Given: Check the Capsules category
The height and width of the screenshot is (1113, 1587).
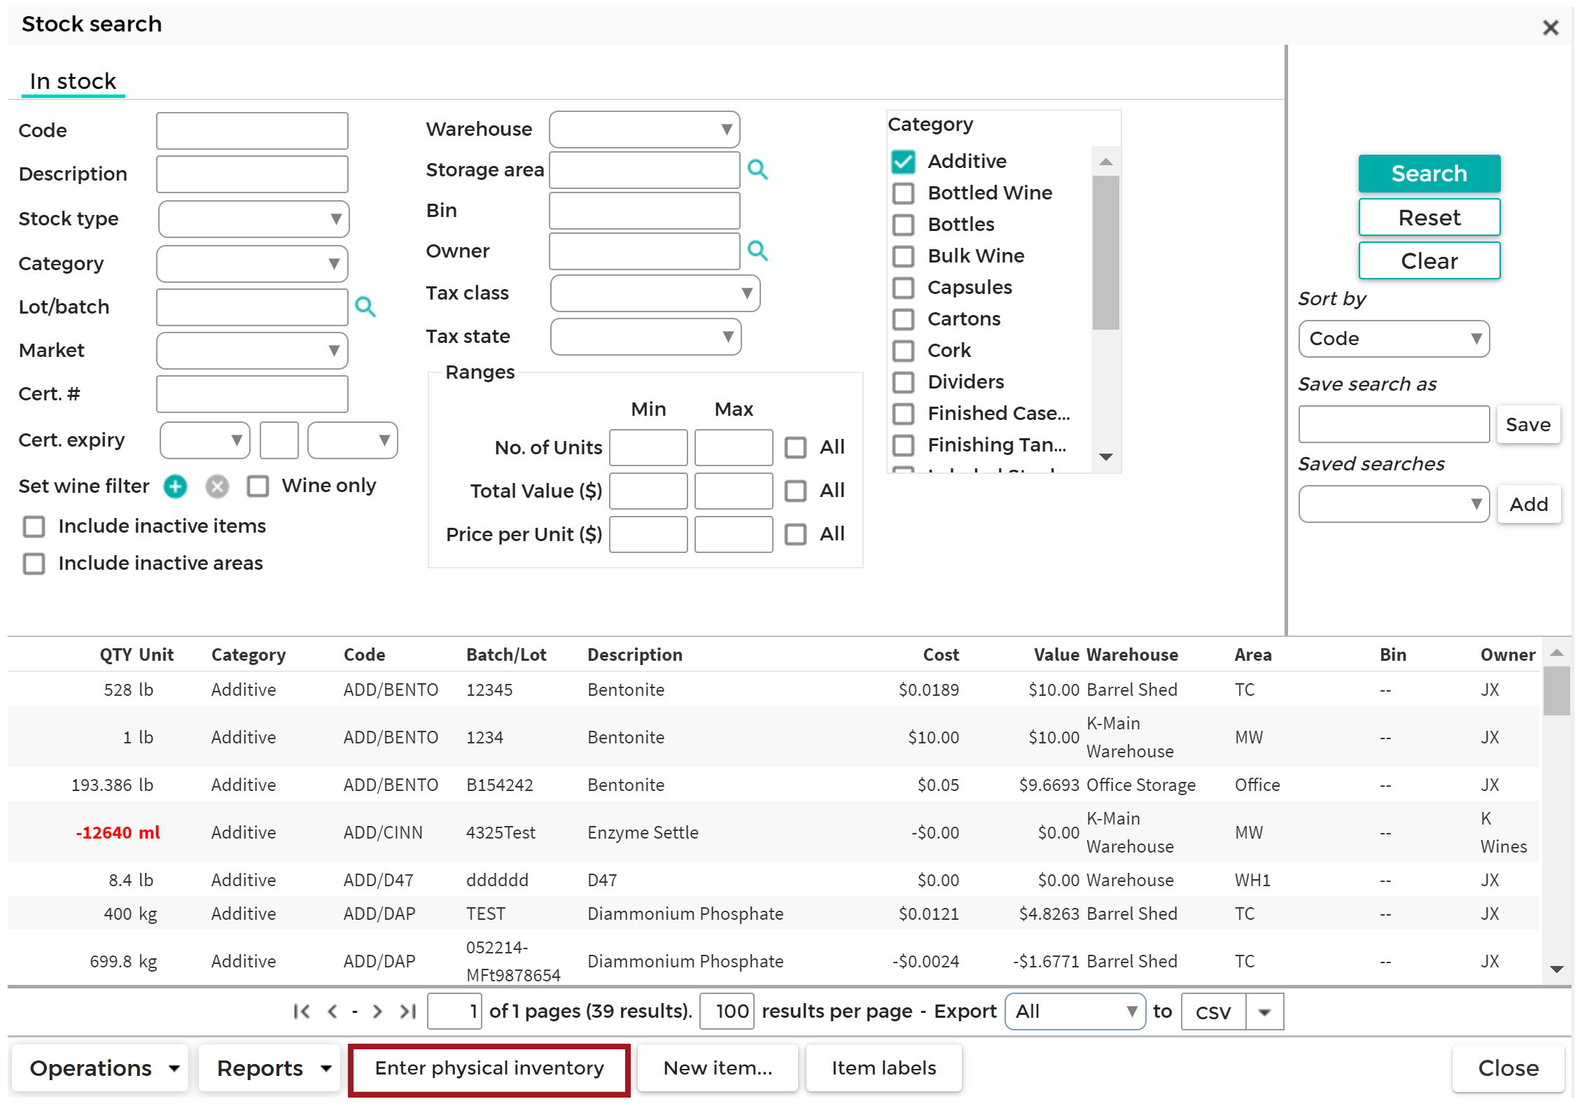Looking at the screenshot, I should tap(904, 288).
